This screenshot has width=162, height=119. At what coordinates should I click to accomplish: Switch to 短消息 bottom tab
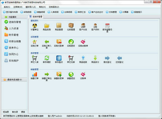(x=6, y=112)
